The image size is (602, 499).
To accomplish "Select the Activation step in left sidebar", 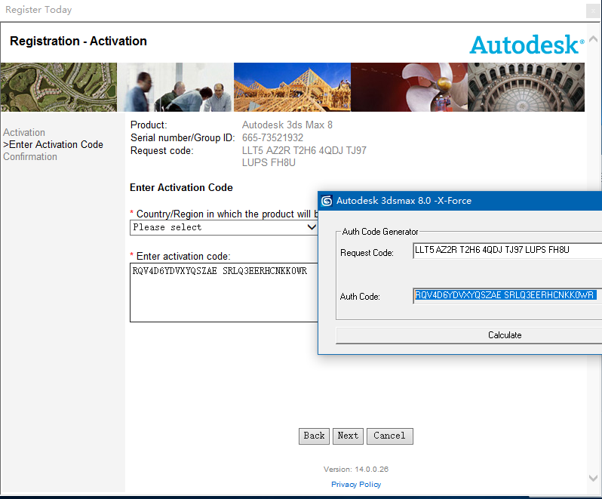I will coord(24,132).
